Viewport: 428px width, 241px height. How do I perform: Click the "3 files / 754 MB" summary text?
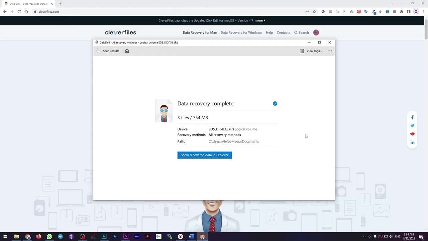pyautogui.click(x=193, y=117)
